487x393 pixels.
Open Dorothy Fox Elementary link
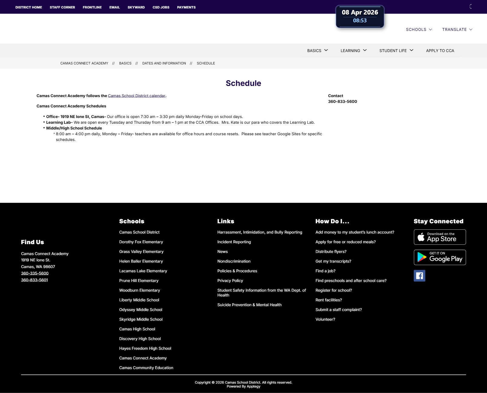tap(141, 242)
